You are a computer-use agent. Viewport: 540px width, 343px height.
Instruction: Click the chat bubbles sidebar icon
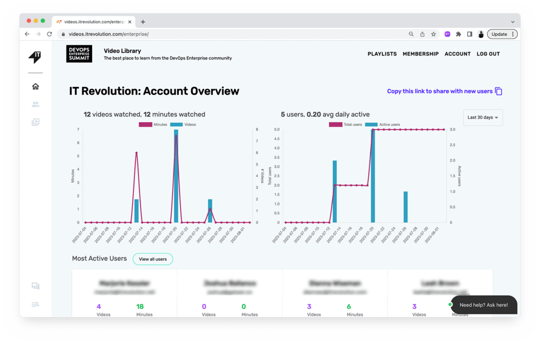click(35, 287)
